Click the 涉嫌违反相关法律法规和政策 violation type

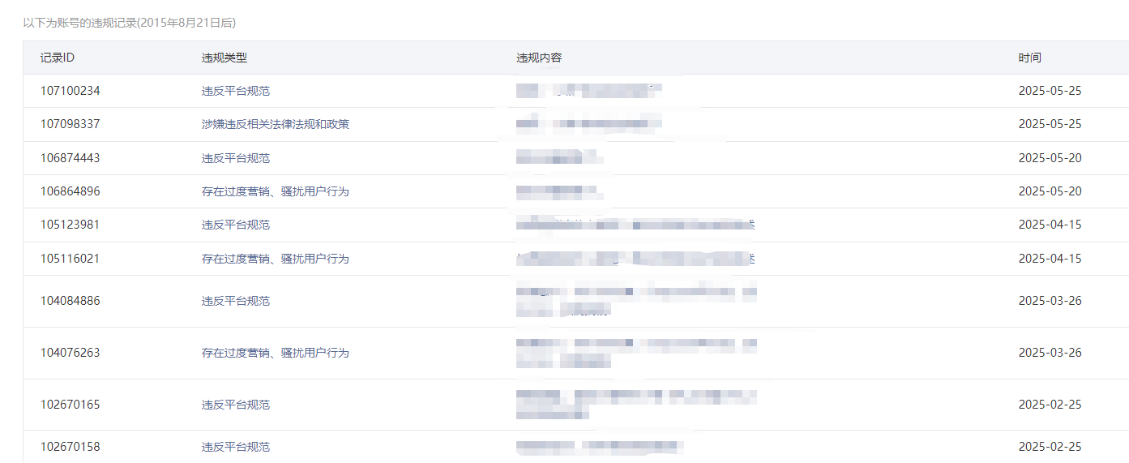[x=276, y=124]
